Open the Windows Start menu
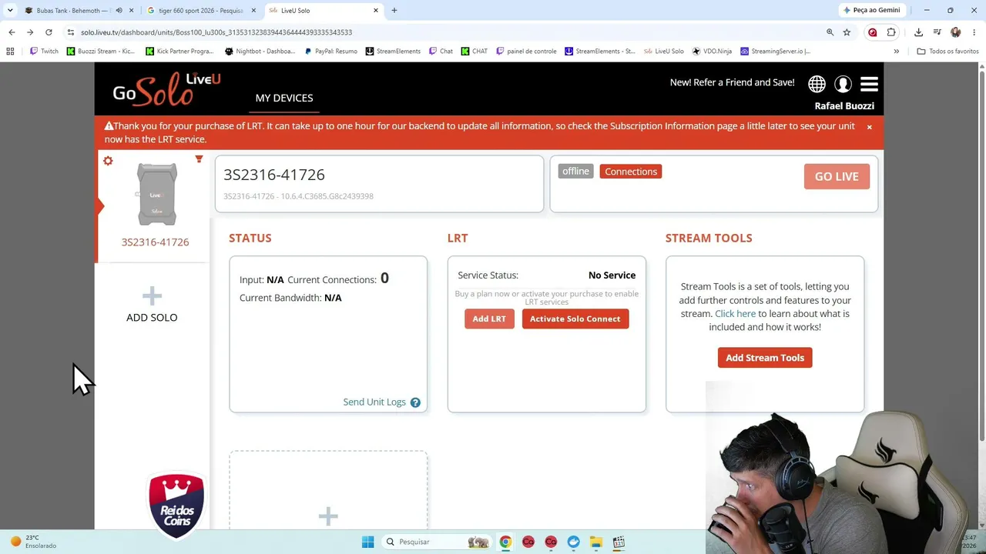Viewport: 986px width, 554px height. click(x=367, y=542)
